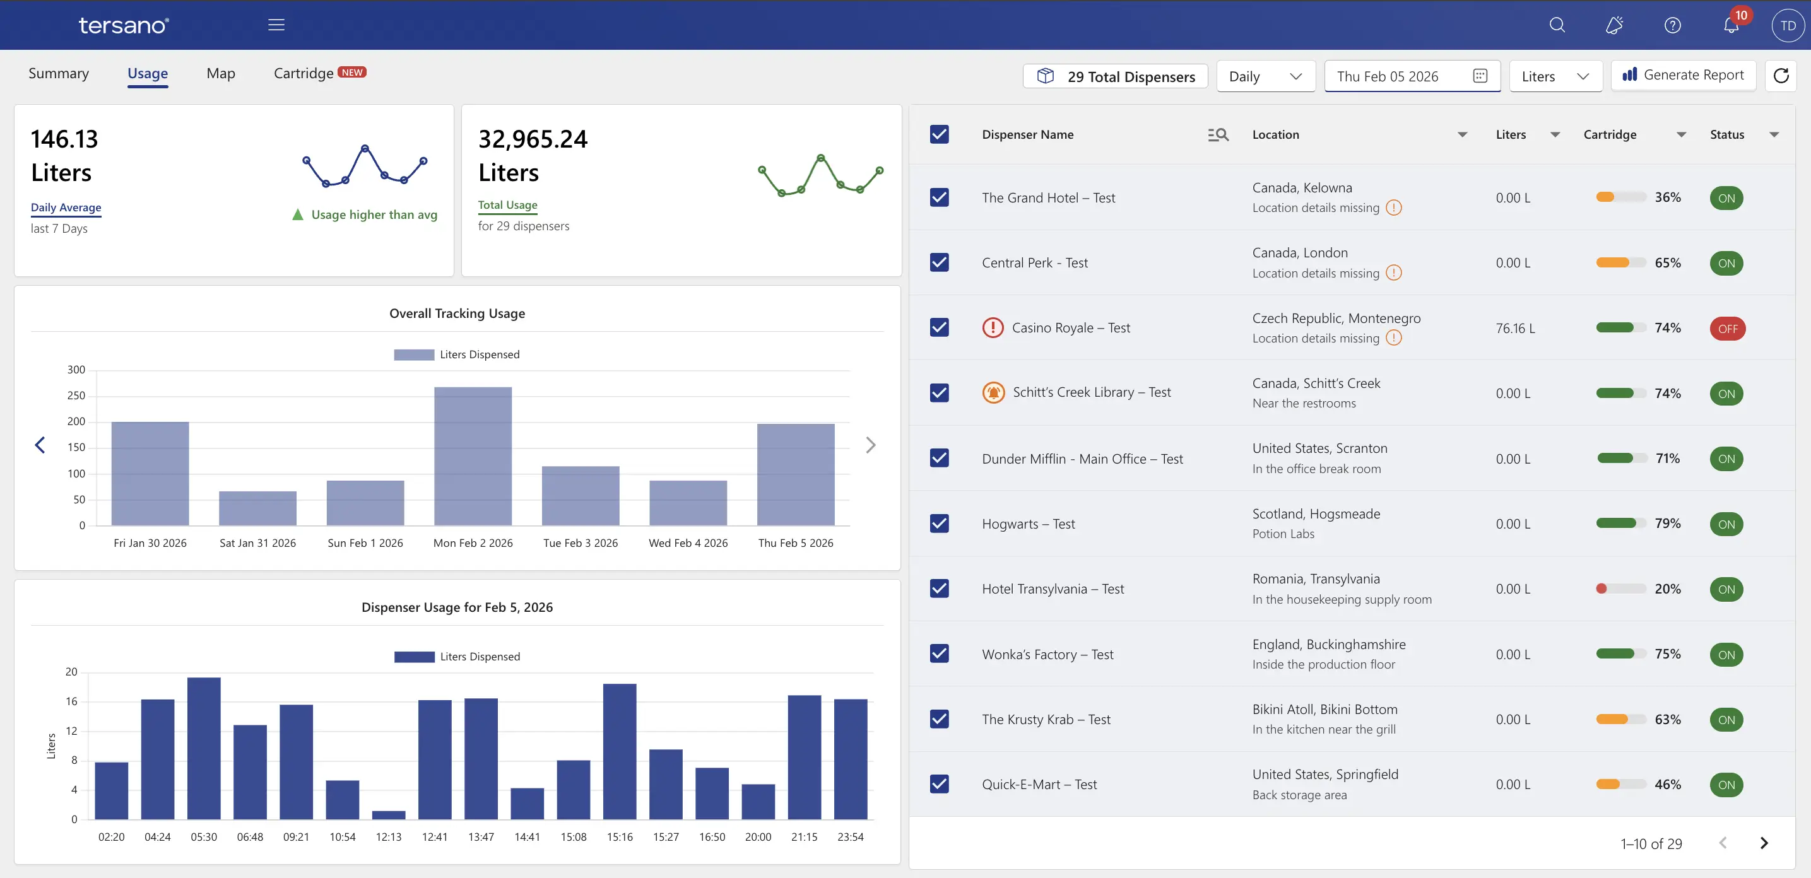Click the Casino Royale red alert icon
The width and height of the screenshot is (1811, 878).
point(993,327)
